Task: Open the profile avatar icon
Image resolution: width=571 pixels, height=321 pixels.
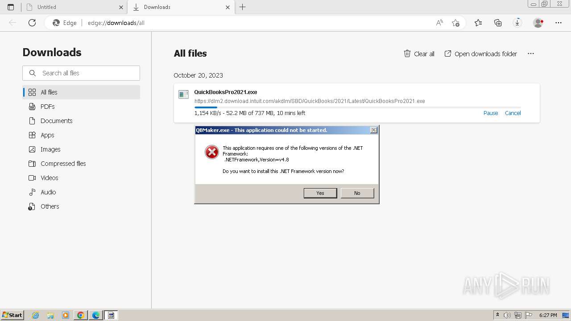Action: [x=538, y=23]
